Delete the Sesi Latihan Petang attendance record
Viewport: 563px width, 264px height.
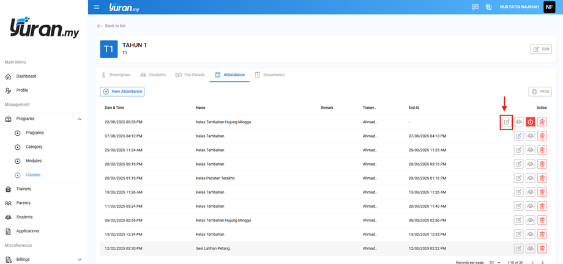click(x=542, y=248)
